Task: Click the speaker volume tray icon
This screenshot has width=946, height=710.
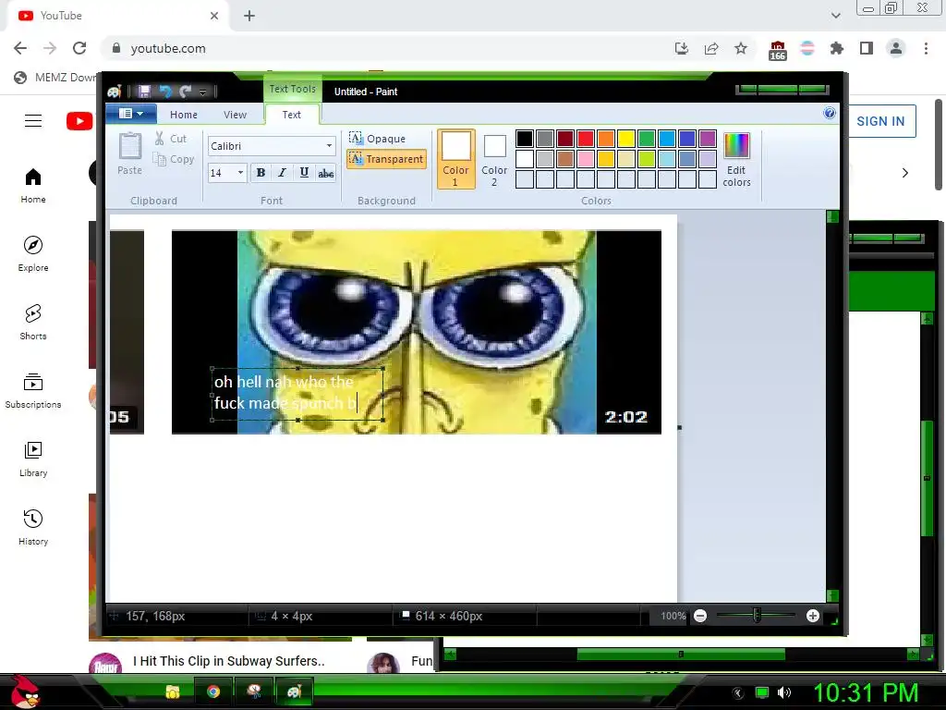Action: (x=783, y=692)
